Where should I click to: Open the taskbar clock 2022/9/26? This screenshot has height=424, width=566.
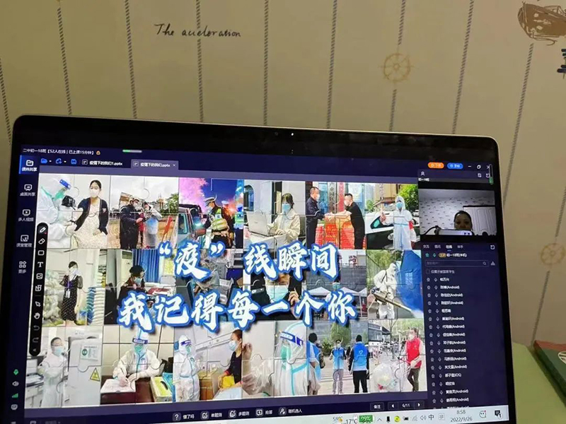[462, 416]
